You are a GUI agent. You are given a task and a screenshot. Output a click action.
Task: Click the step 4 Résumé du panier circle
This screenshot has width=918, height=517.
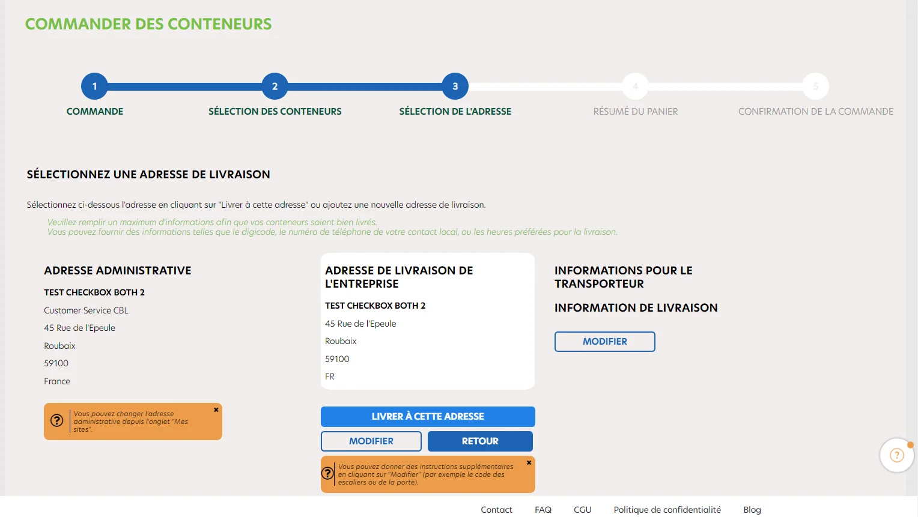pos(636,86)
